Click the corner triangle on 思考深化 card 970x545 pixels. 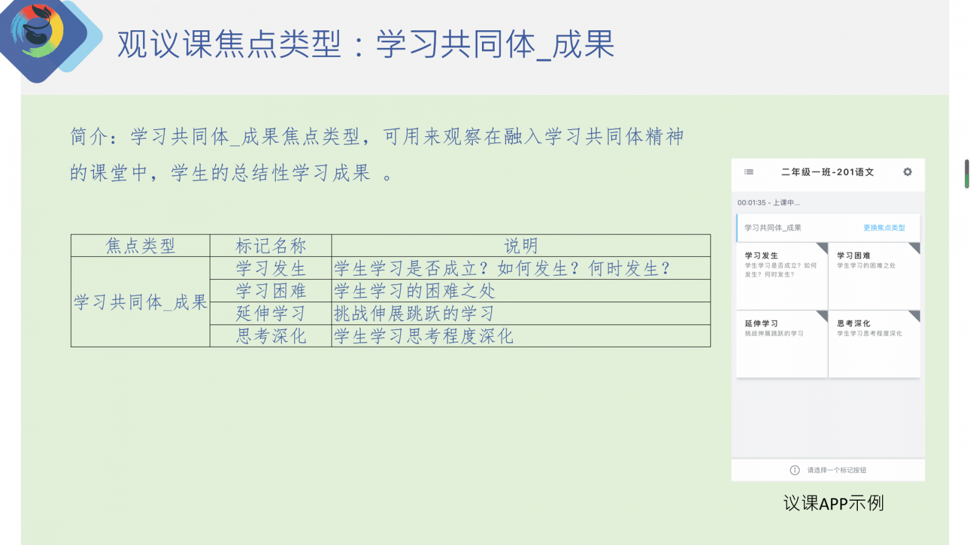pyautogui.click(x=915, y=315)
